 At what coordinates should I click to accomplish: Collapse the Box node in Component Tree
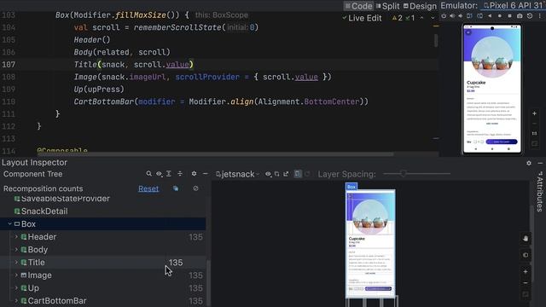tap(9, 224)
